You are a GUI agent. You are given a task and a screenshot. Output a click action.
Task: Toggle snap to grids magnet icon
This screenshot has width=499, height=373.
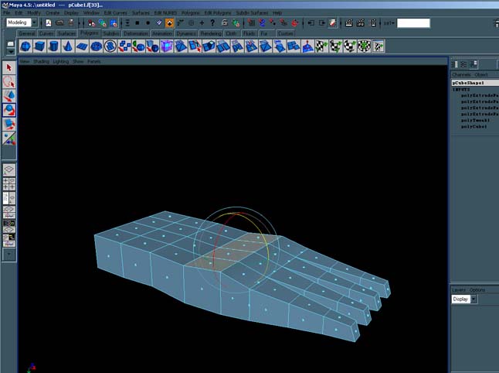pyautogui.click(x=251, y=23)
